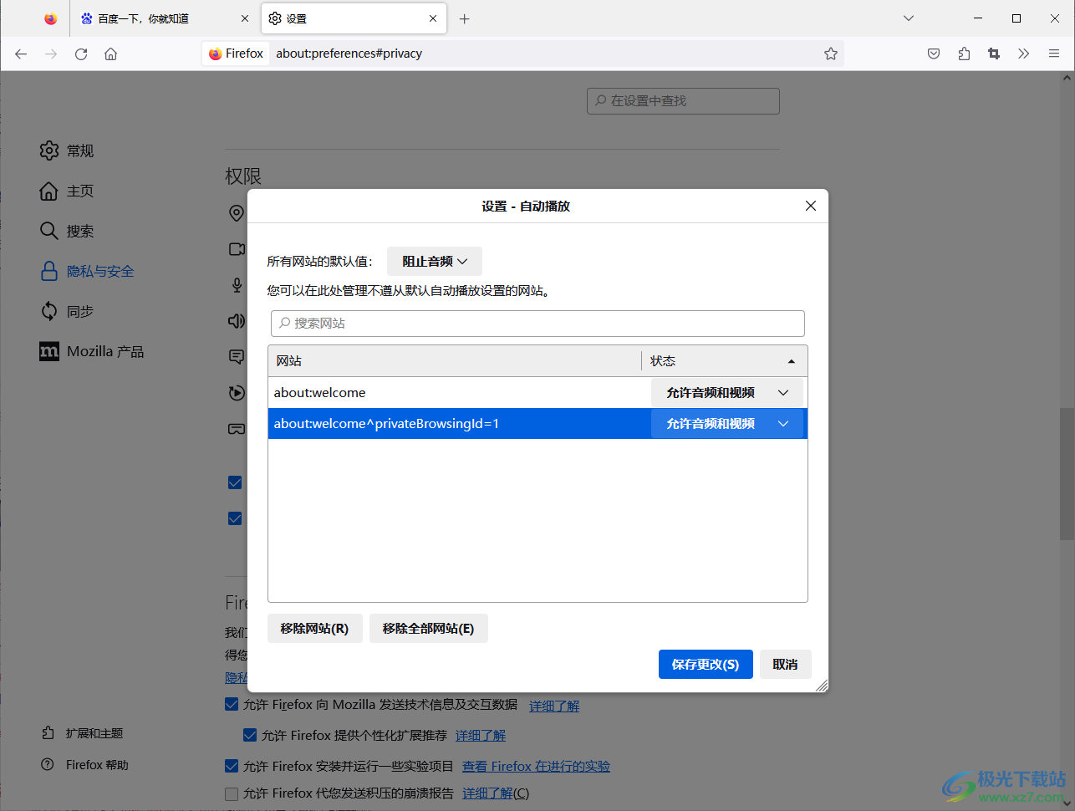Reload the current page
This screenshot has height=811, width=1075.
pos(81,54)
